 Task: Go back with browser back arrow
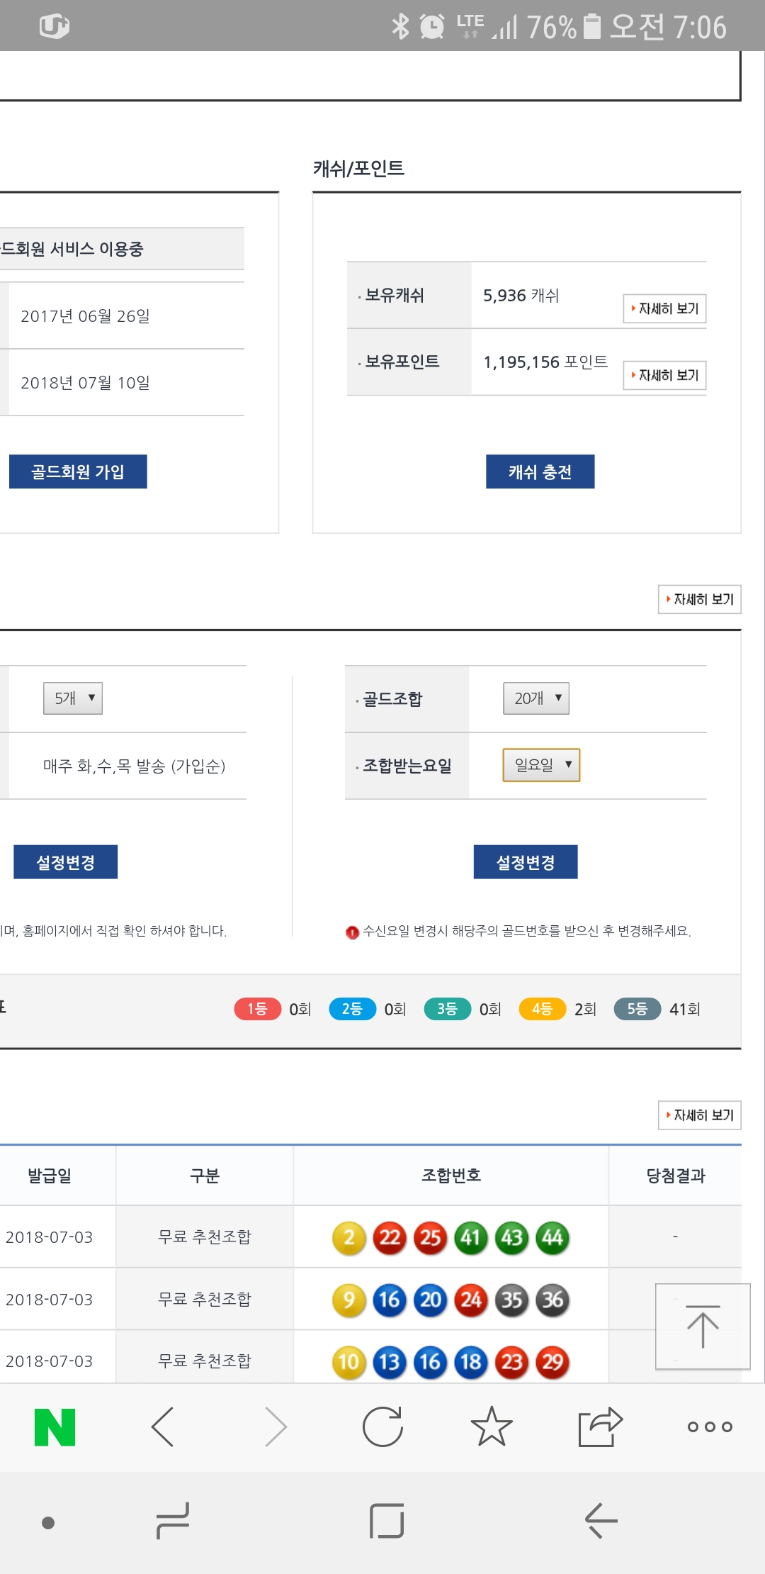pyautogui.click(x=164, y=1427)
